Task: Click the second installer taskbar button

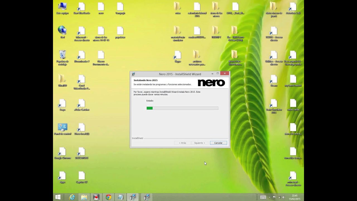Action: (x=146, y=197)
